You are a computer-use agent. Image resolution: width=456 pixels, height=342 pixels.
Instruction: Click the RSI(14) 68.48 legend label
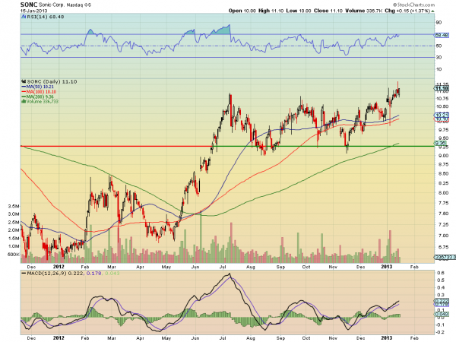46,17
